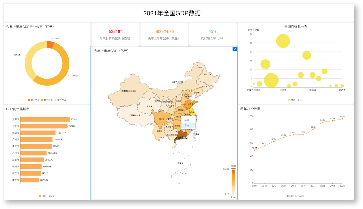Viewport: 363px width, 209px height.
Task: Click the High handle of the map color scale
Action: click(x=233, y=169)
